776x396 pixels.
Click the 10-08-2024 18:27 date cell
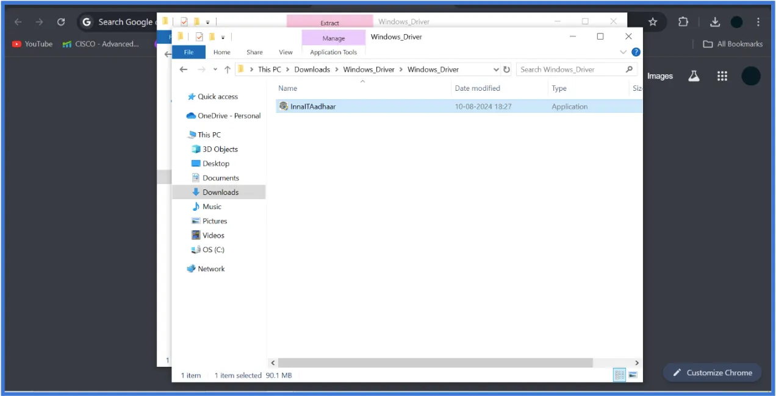tap(483, 107)
